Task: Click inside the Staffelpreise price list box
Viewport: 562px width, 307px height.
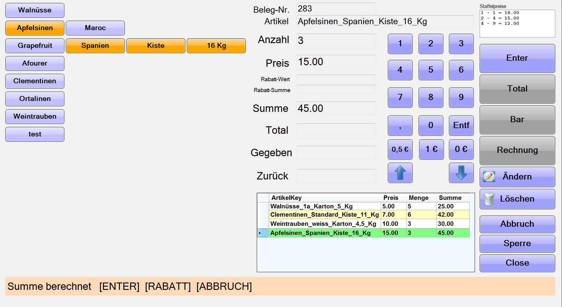Action: [x=517, y=24]
